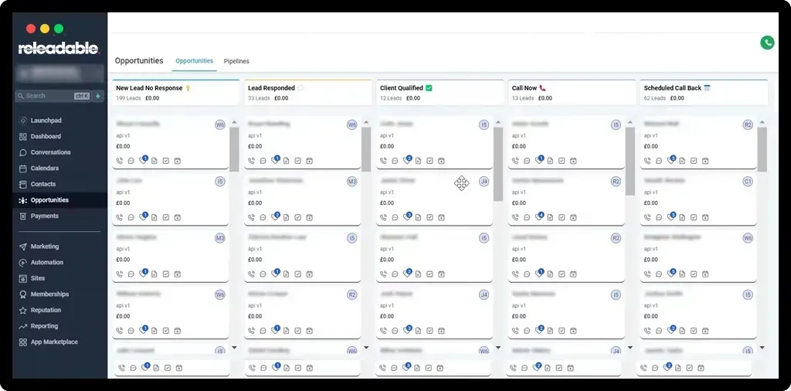Click the M3 owner badge in Lead Responded

coord(352,182)
